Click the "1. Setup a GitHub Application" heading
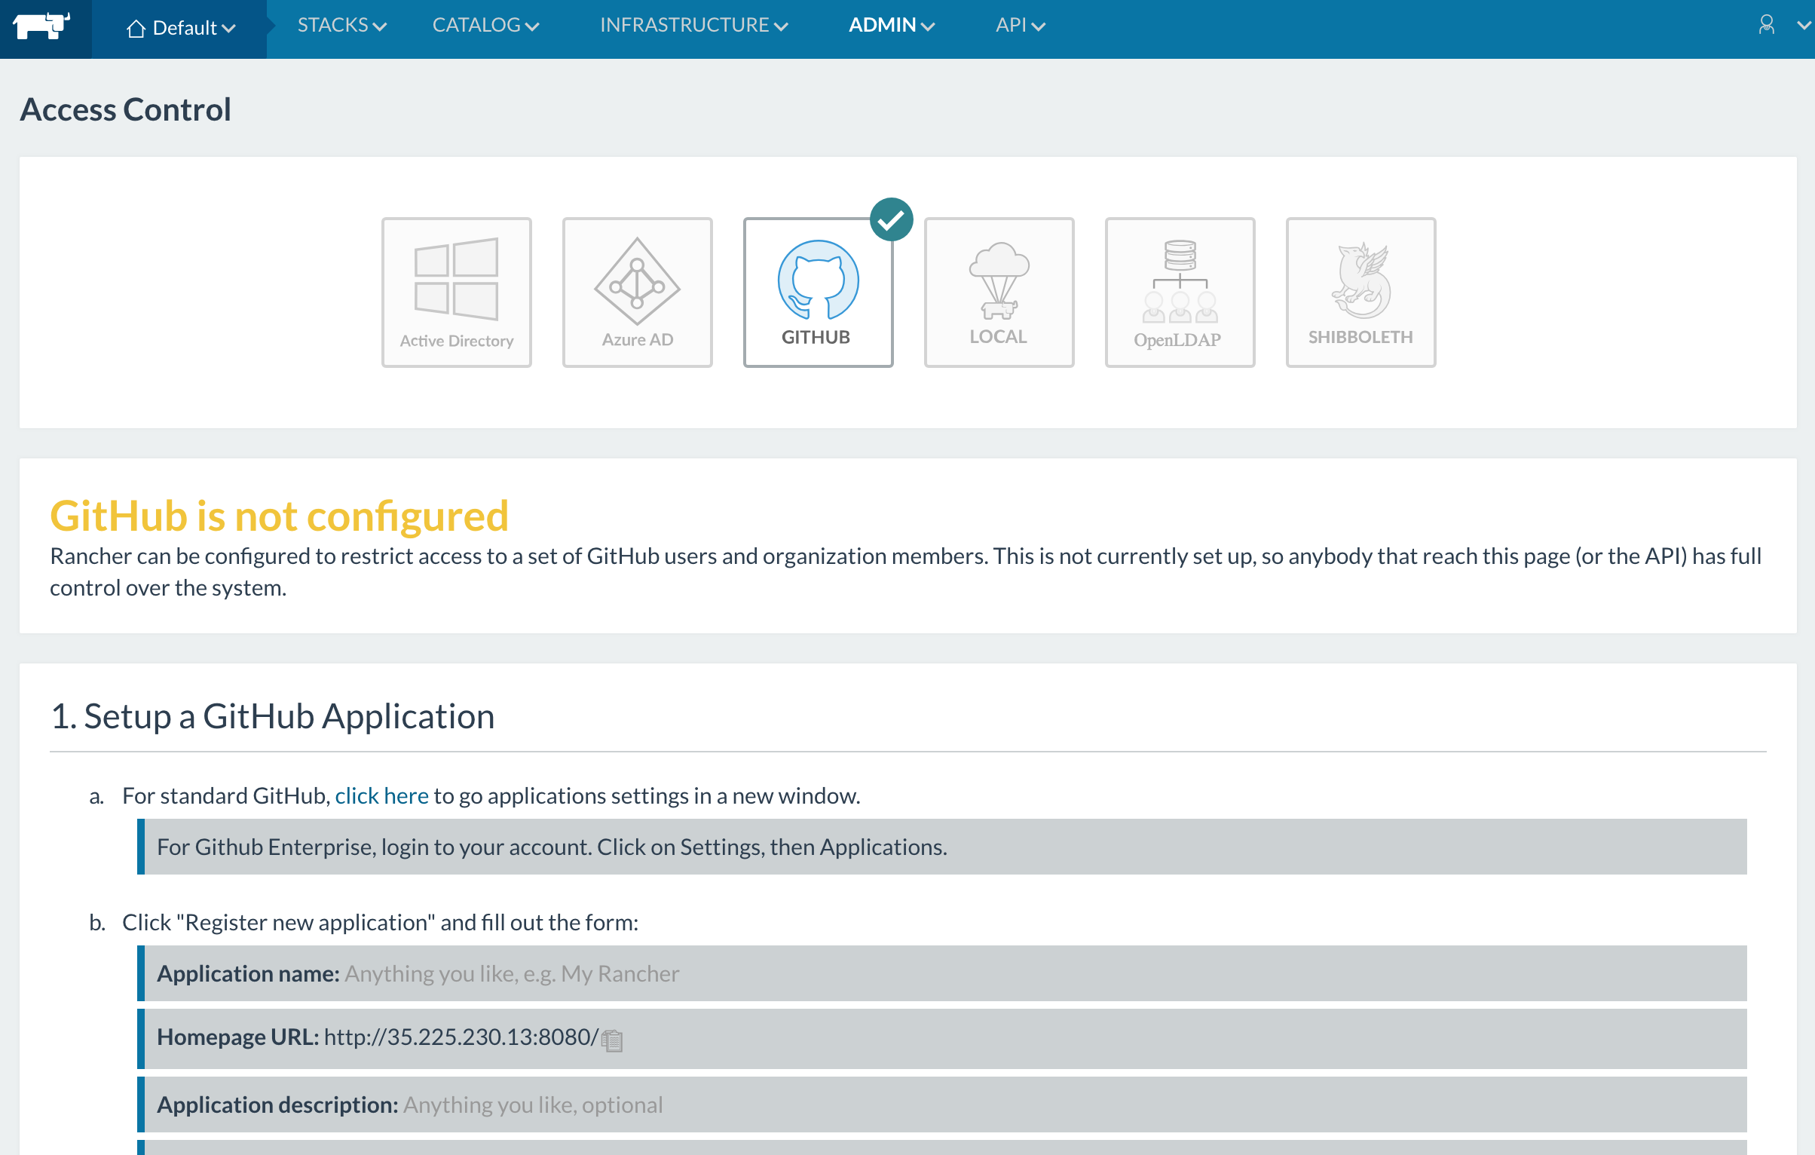This screenshot has width=1815, height=1155. click(273, 716)
